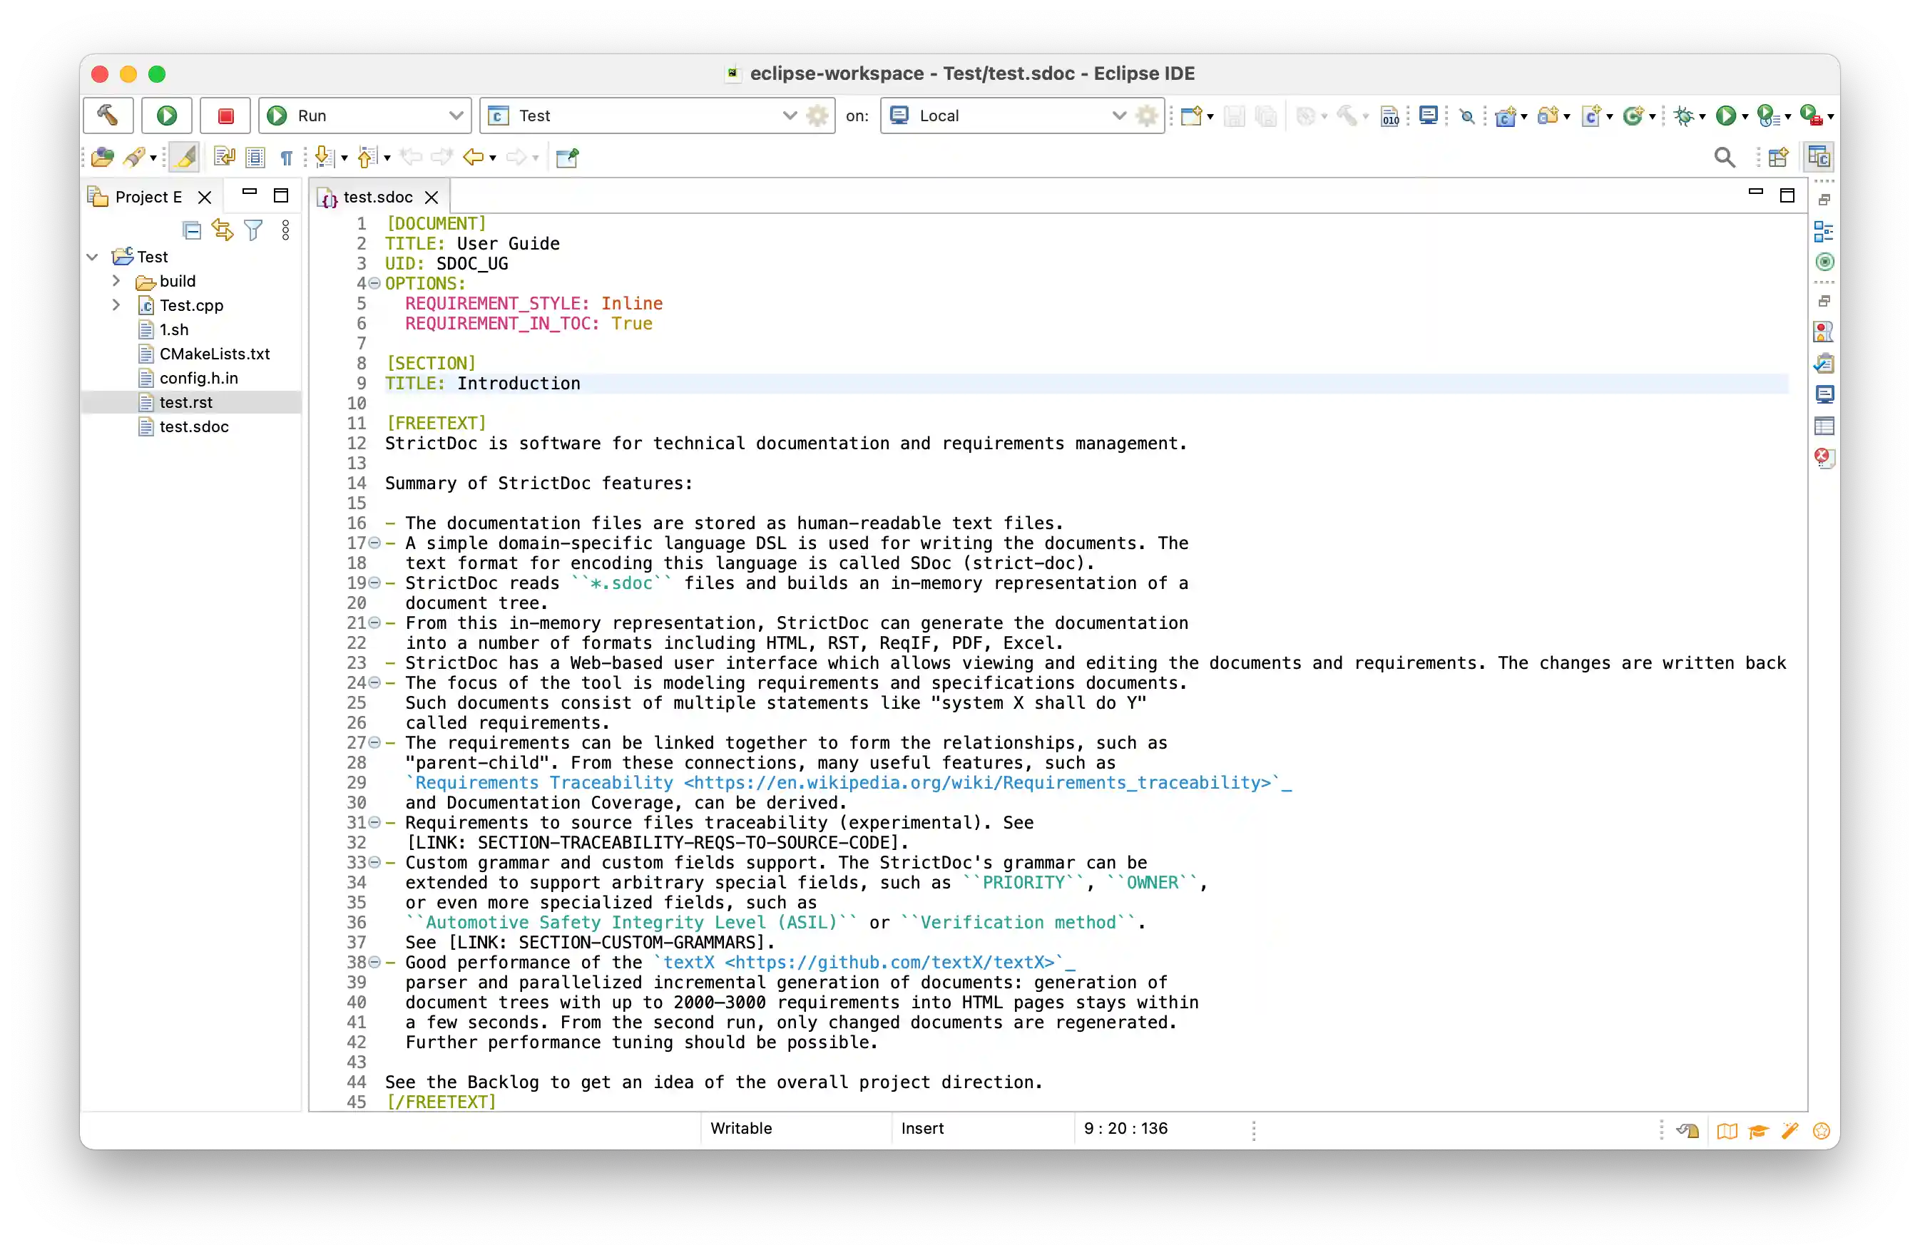This screenshot has width=1920, height=1255.
Task: Collapse the OPTIONS fold at line 4
Action: click(x=374, y=283)
